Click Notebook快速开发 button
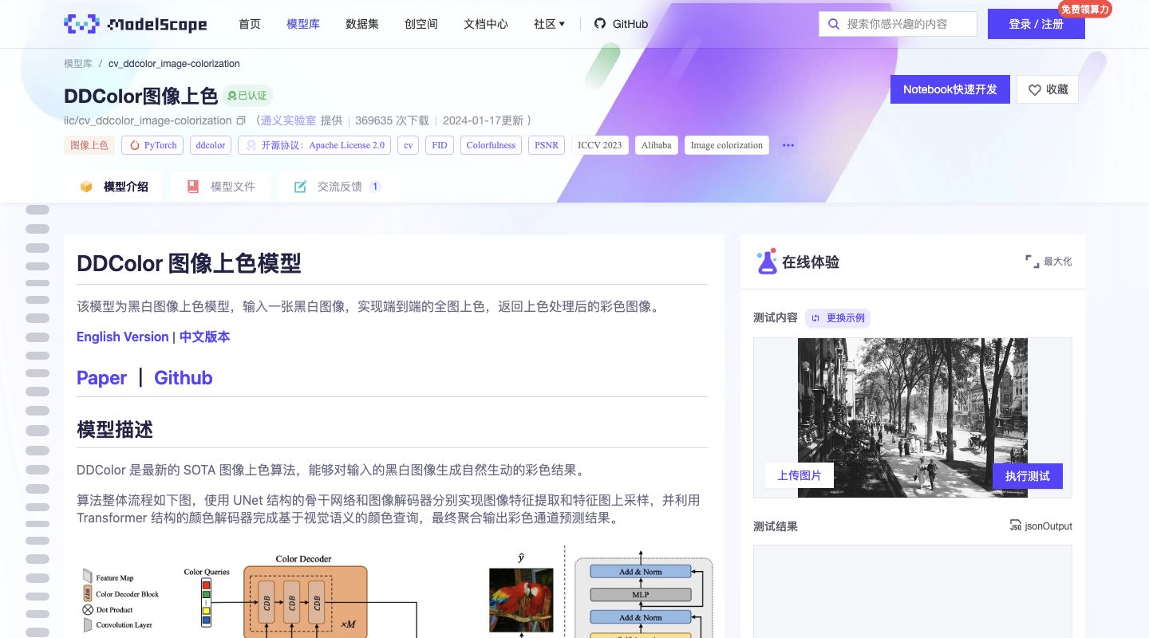Viewport: 1149px width, 638px height. click(x=950, y=89)
